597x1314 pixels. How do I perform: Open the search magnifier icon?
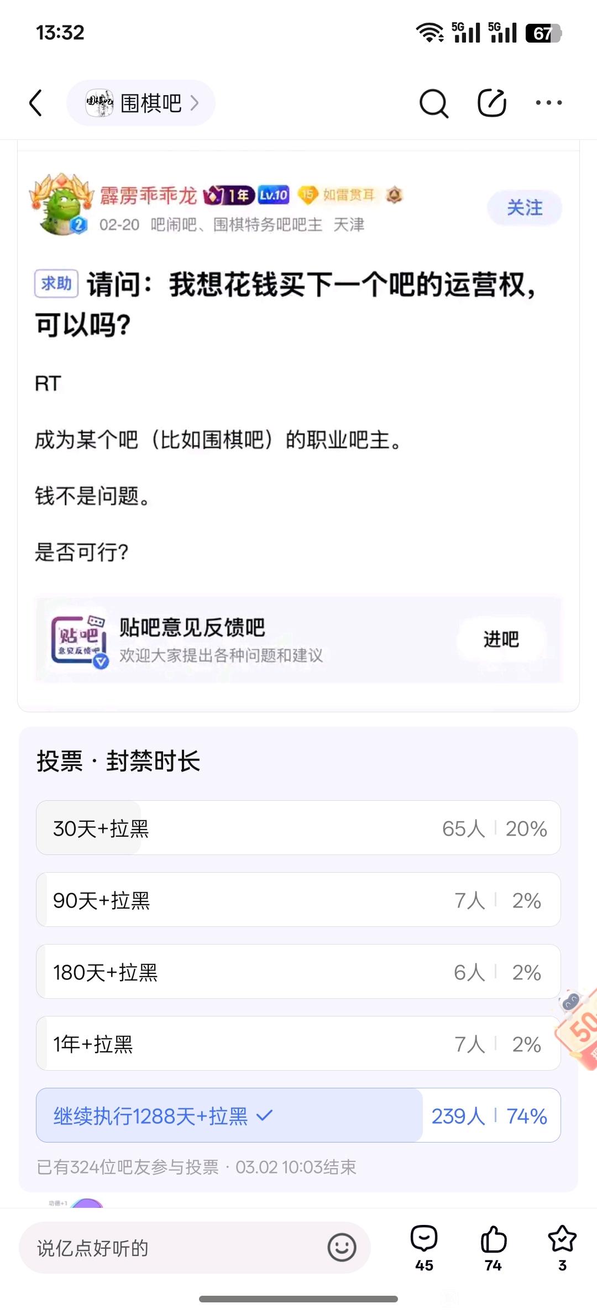[x=433, y=103]
